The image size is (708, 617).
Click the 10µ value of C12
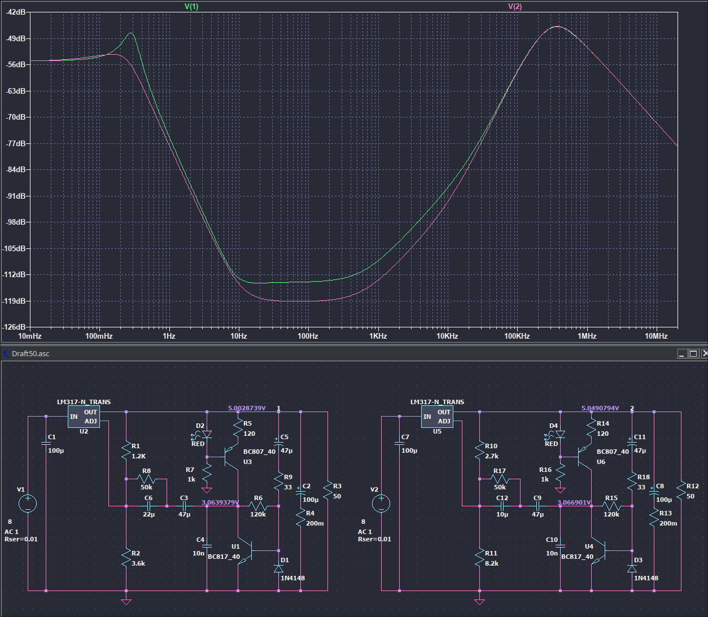502,514
